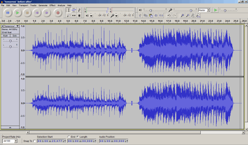Click the Silence audio icon

pyautogui.click(x=161, y=15)
